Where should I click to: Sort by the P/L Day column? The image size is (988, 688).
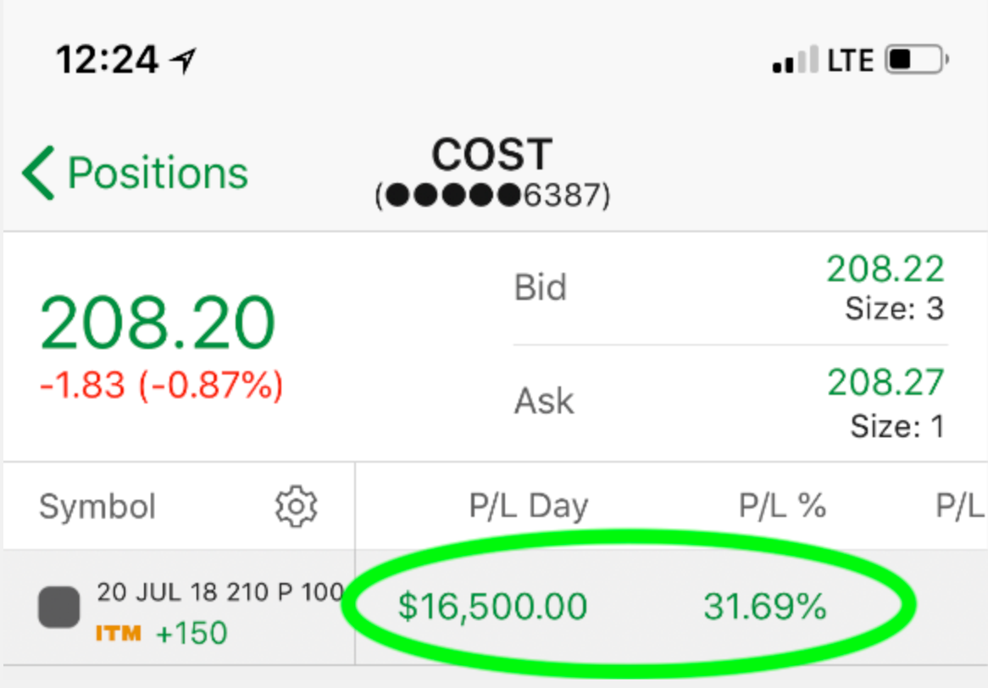(529, 506)
